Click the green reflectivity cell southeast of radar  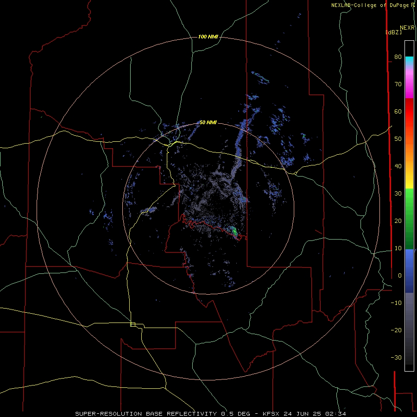(234, 231)
